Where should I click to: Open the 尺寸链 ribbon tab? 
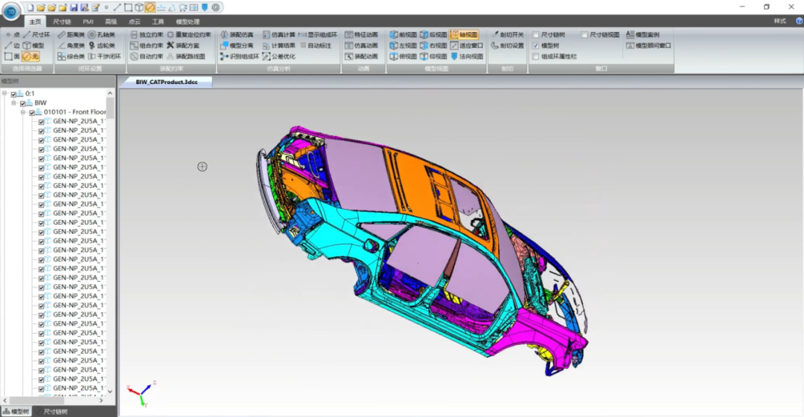(x=62, y=22)
